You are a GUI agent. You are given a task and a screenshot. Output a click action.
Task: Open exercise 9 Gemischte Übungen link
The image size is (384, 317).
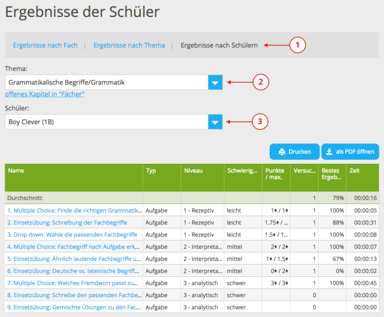[74, 307]
